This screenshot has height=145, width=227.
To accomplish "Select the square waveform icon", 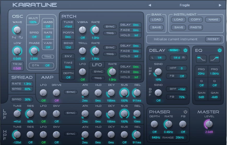I will 21,37.
